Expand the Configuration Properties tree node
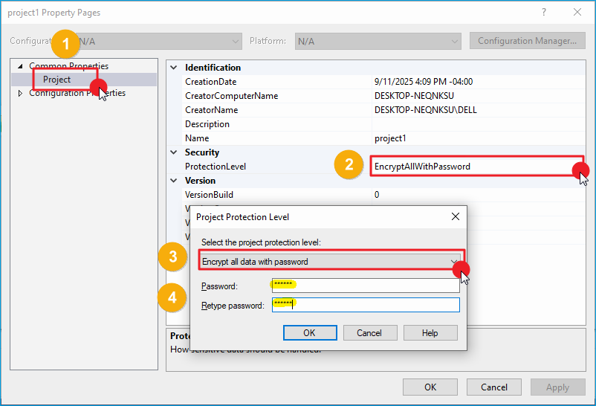 click(20, 94)
